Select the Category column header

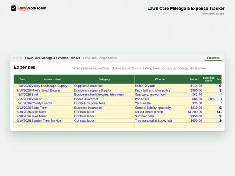(x=104, y=79)
